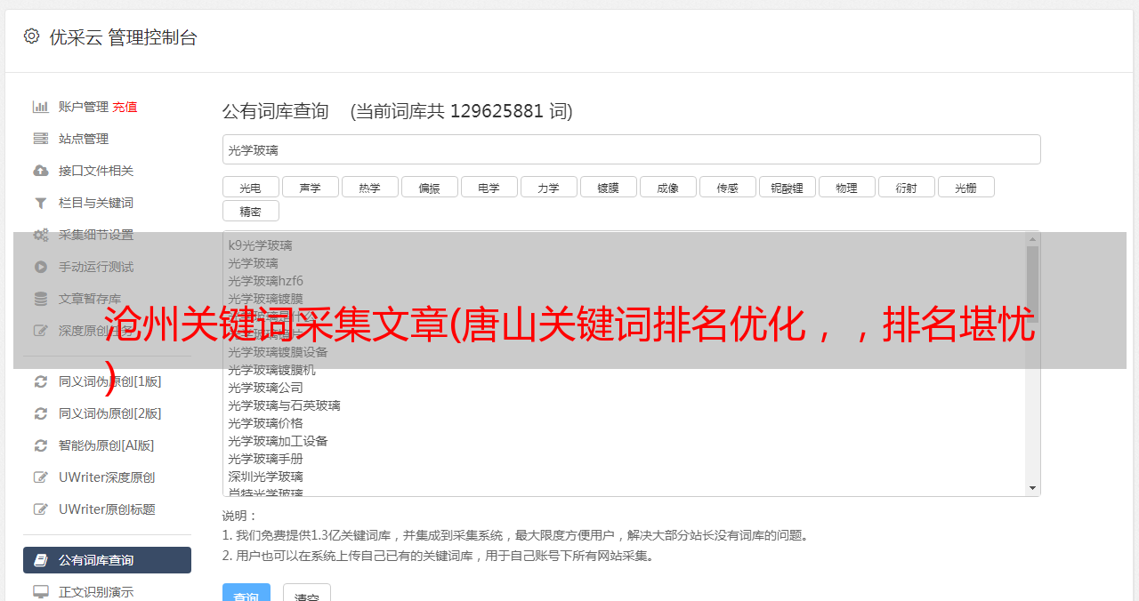
Task: Click the result list scrollbar up arrow
Action: tap(1032, 238)
